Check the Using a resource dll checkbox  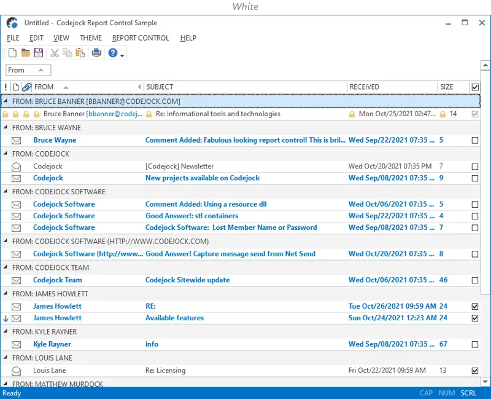point(475,205)
